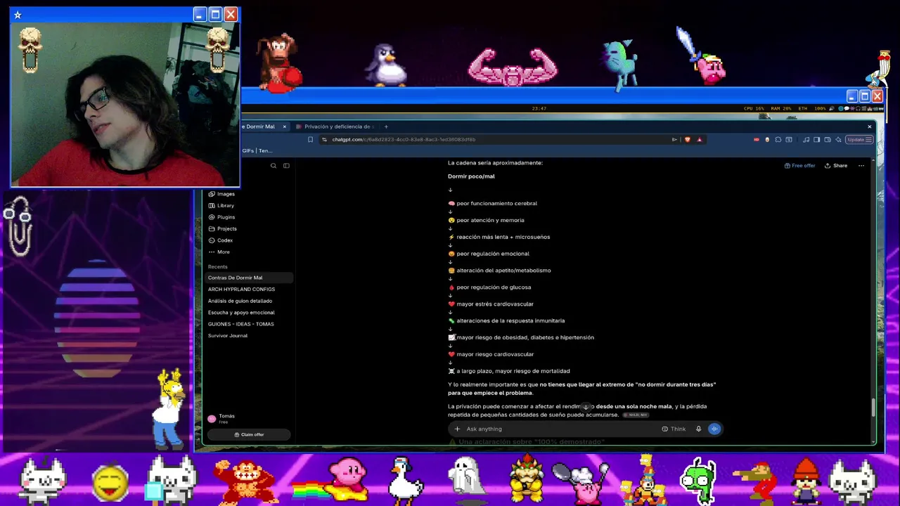Open the GIFs | Ten... bookmark
Image resolution: width=900 pixels, height=506 pixels.
[257, 150]
